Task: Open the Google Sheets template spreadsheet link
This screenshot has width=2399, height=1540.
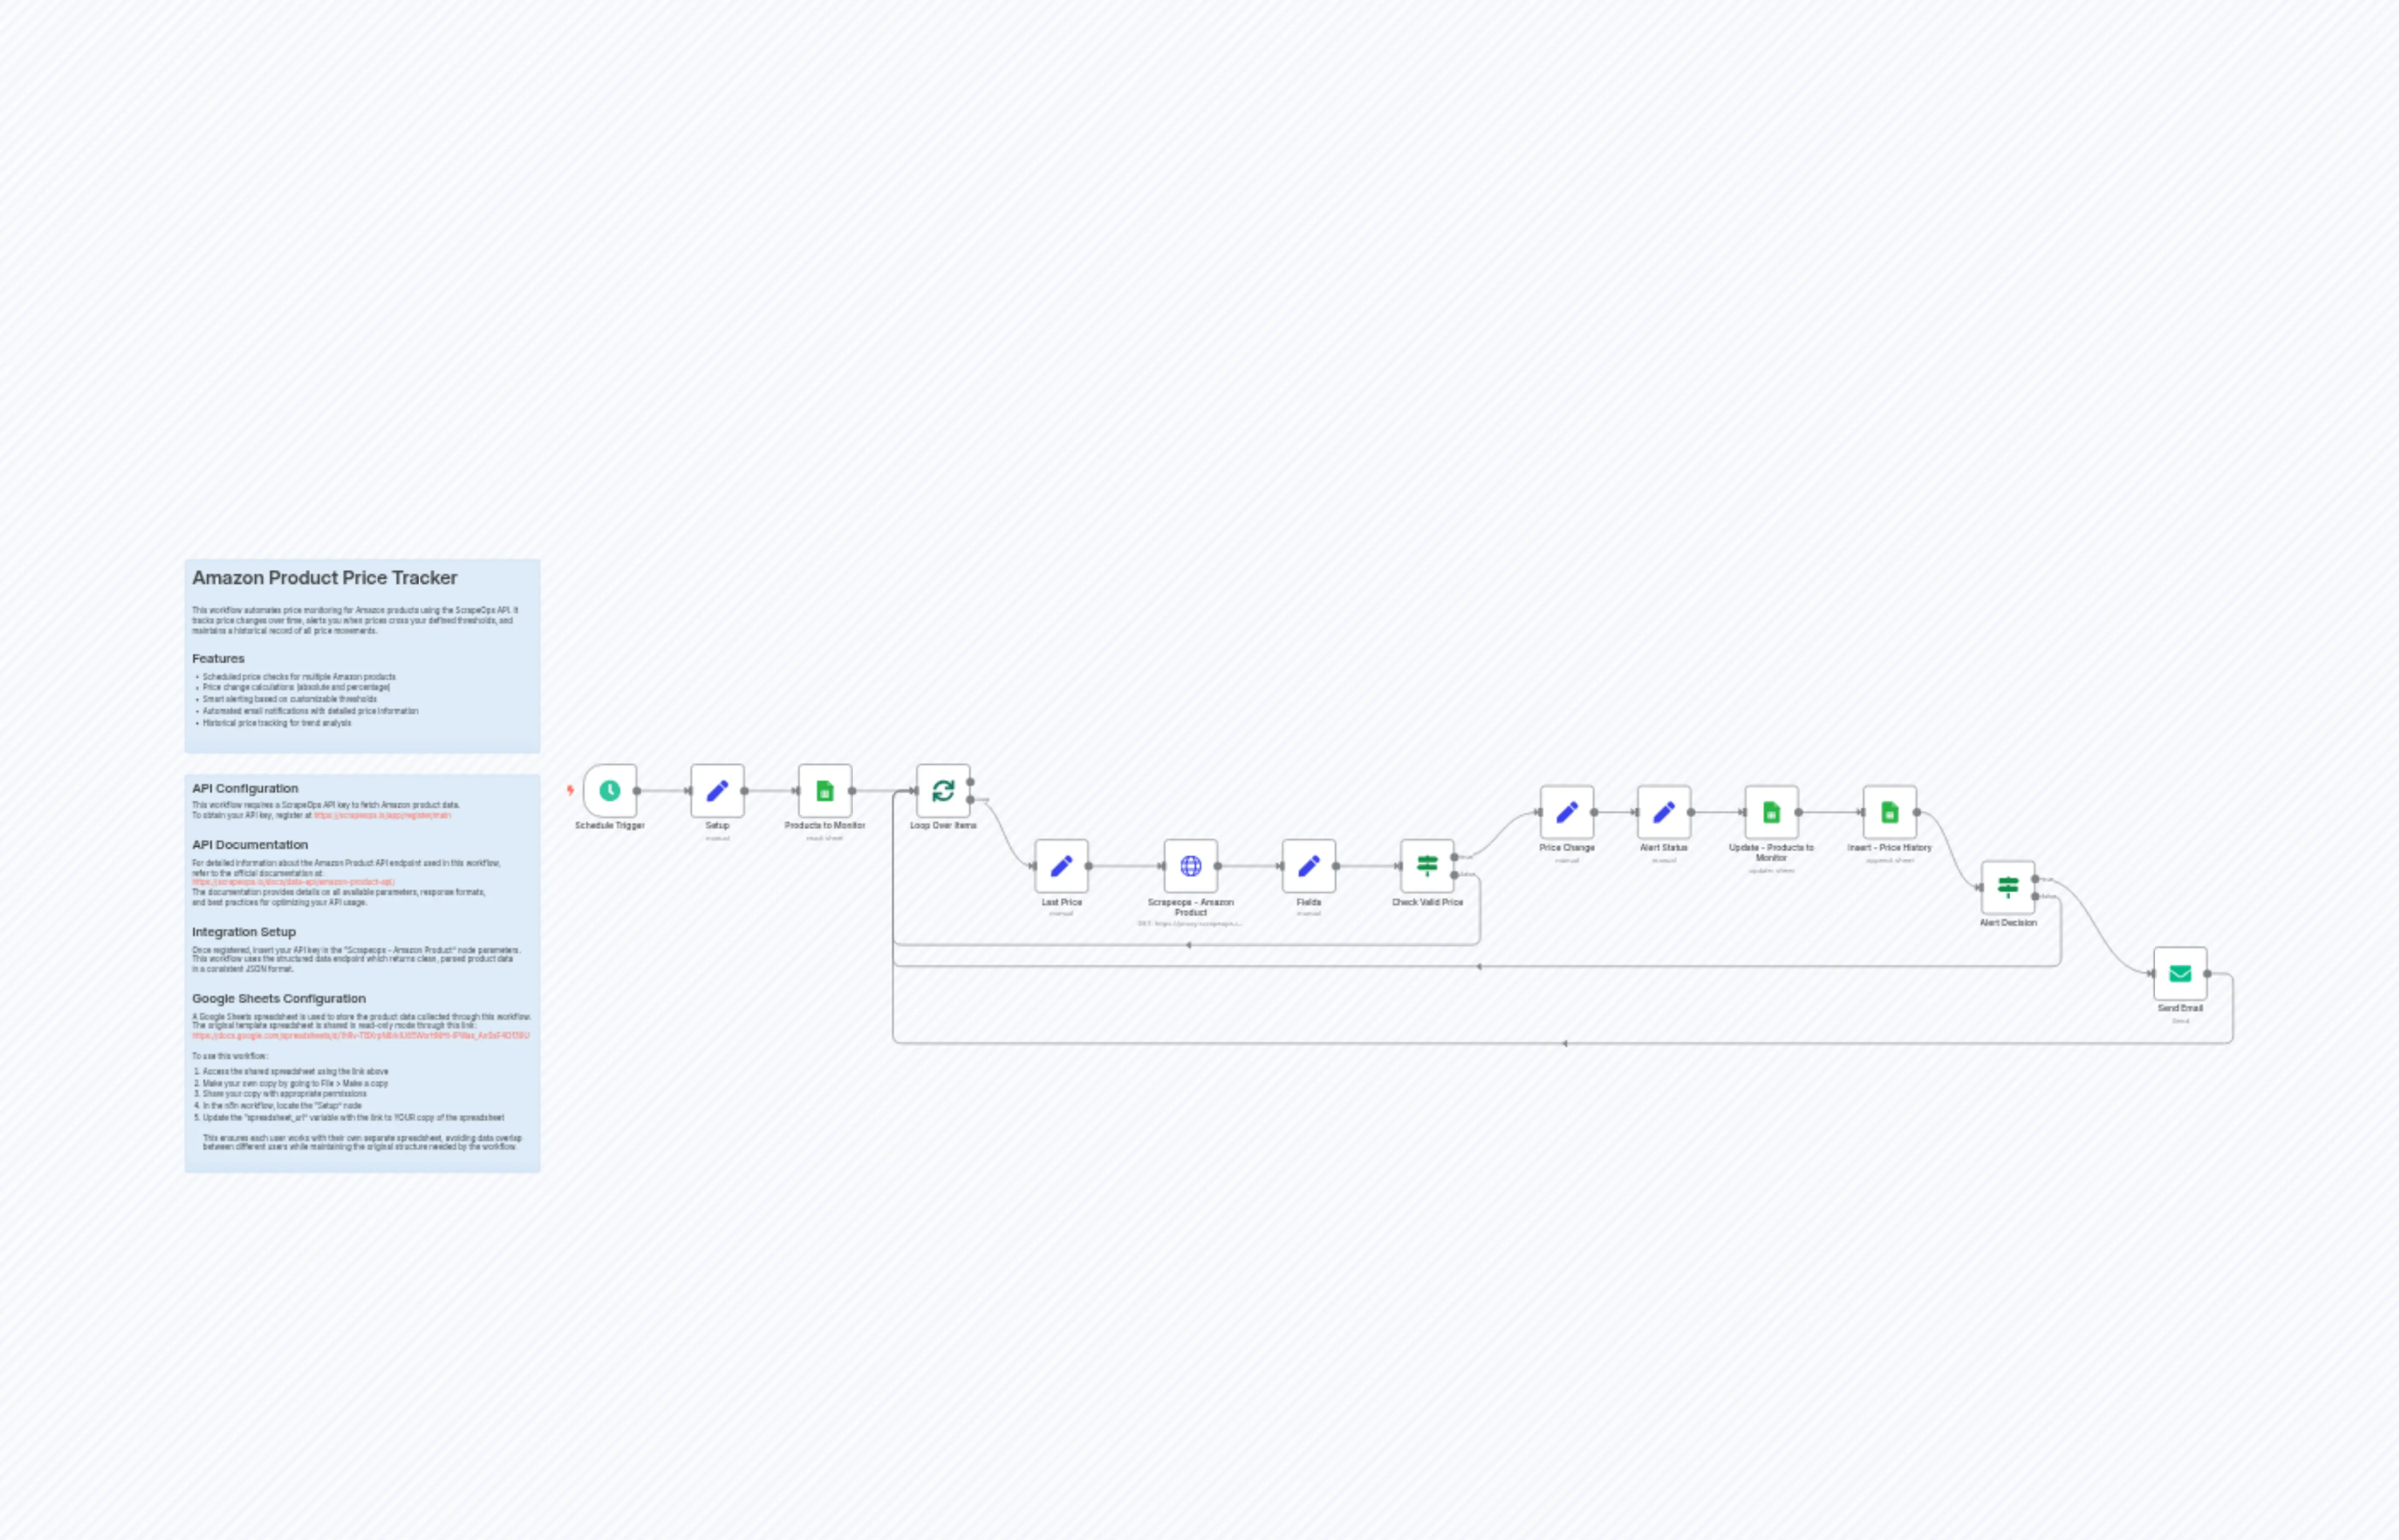Action: (x=358, y=1036)
